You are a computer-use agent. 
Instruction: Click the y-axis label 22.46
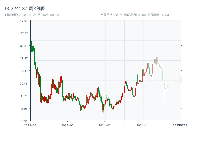pyautogui.click(x=24, y=84)
